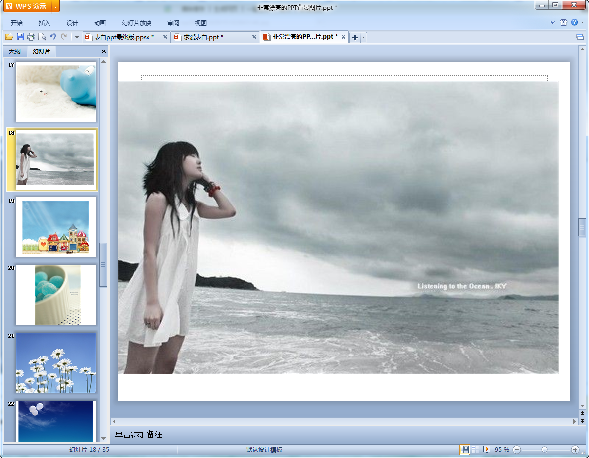Start slideshow from the status bar icon
Image resolution: width=589 pixels, height=458 pixels.
(x=487, y=449)
